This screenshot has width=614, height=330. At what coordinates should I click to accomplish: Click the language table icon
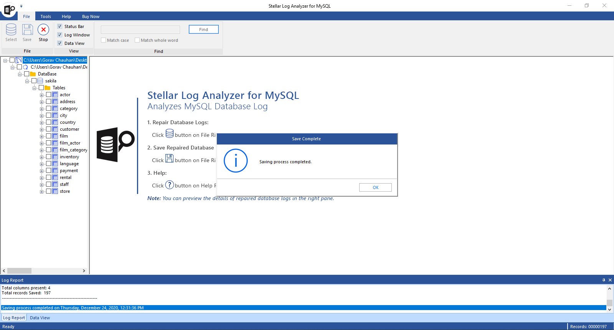[x=55, y=164]
